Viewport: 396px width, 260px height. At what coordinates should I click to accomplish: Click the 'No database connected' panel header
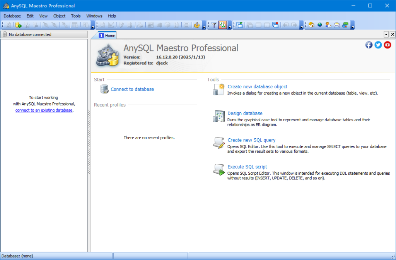coord(44,34)
